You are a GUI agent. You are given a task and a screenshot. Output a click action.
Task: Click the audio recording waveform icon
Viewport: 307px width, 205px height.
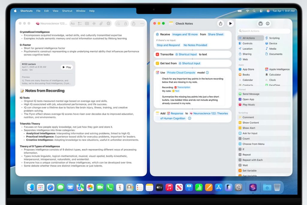[94, 23]
